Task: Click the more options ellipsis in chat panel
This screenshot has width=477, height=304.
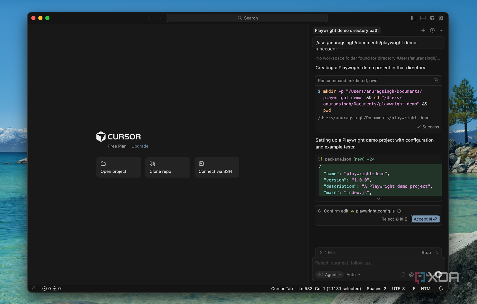Action: pos(441,30)
